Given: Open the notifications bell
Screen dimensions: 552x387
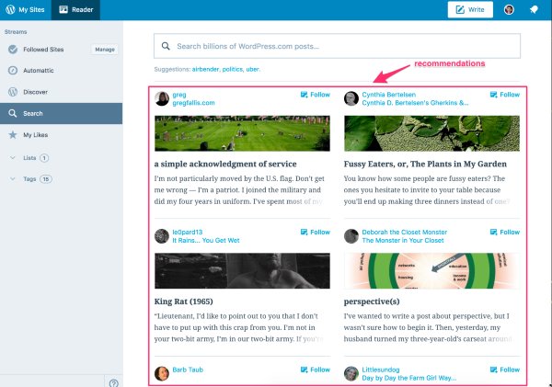Looking at the screenshot, I should tap(534, 10).
